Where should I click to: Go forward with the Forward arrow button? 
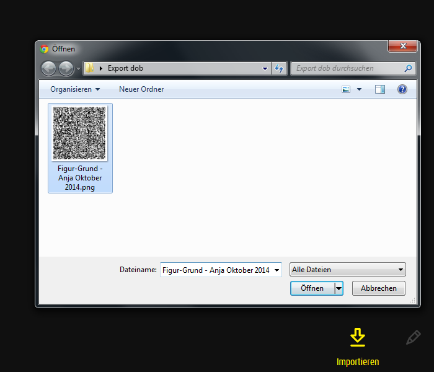coord(66,68)
